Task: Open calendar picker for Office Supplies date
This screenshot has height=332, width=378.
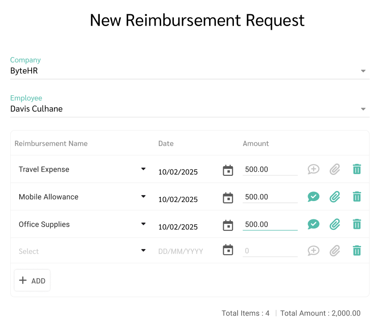Action: tap(228, 225)
